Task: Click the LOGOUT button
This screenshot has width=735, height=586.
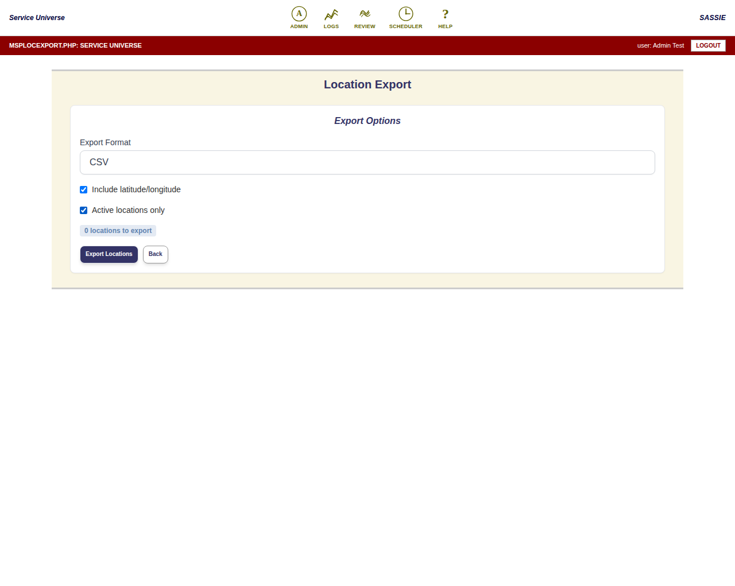Action: 708,45
